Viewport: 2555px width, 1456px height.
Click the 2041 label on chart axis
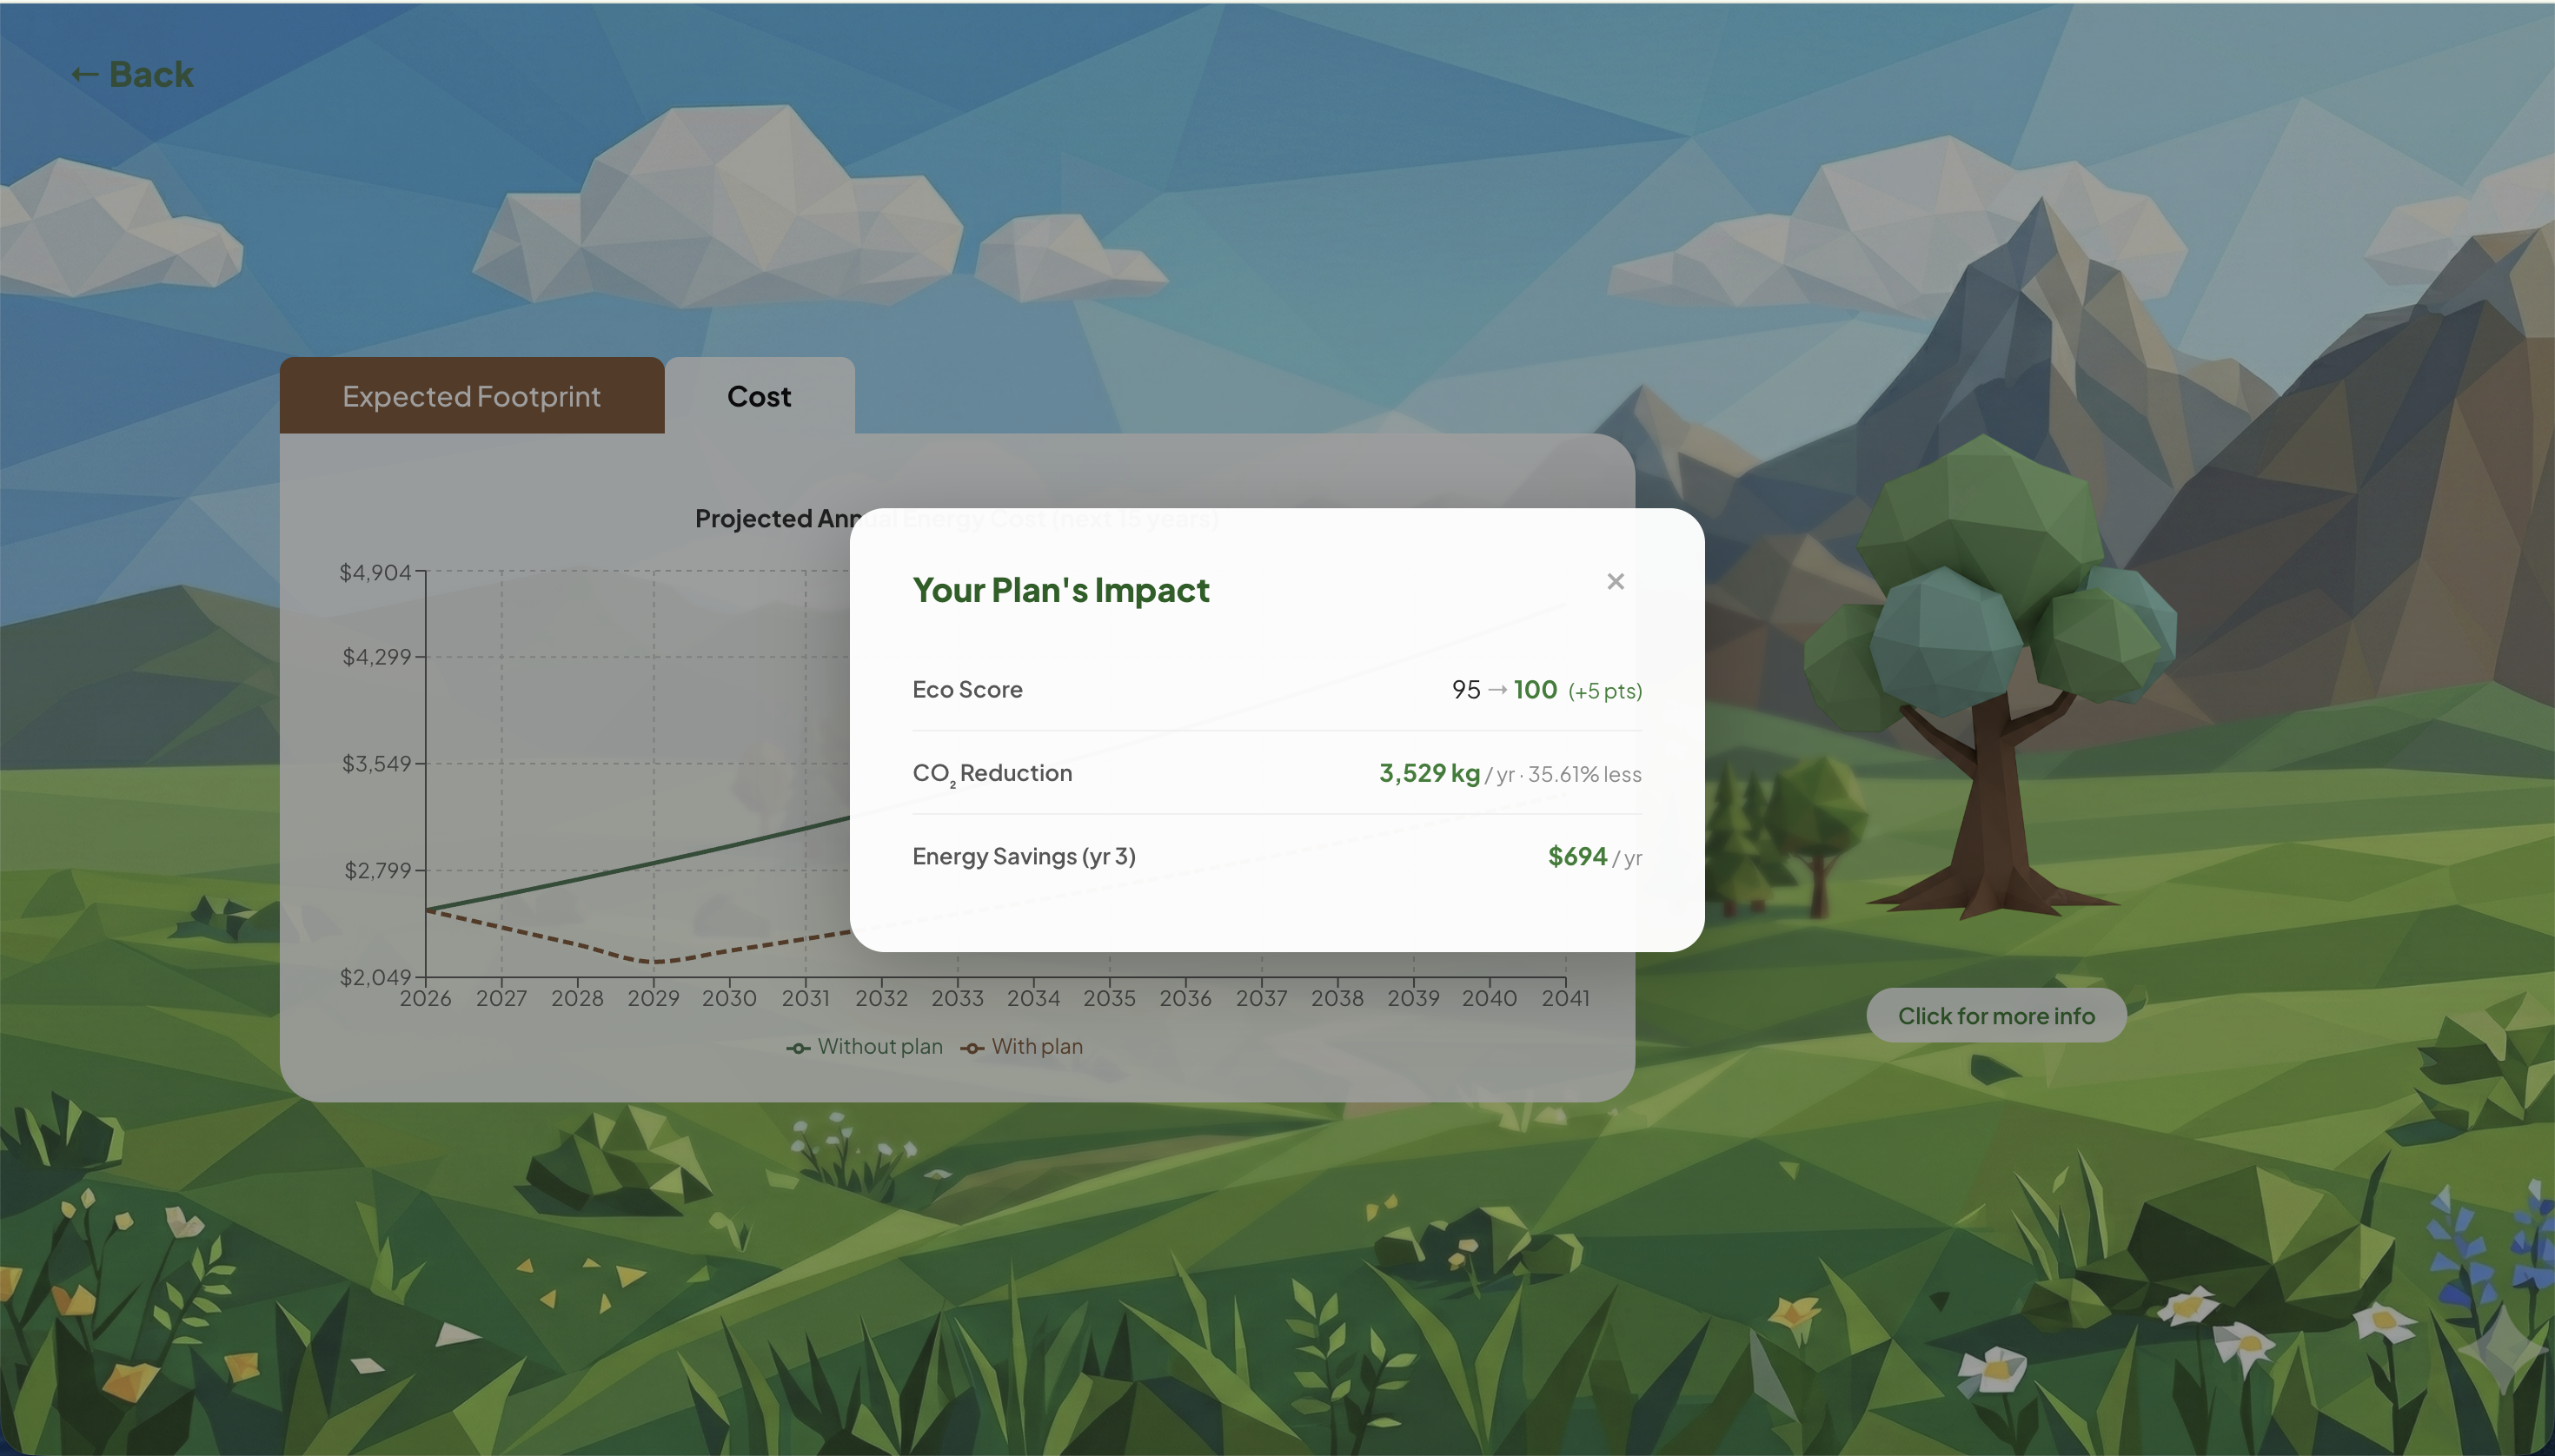(x=1564, y=998)
